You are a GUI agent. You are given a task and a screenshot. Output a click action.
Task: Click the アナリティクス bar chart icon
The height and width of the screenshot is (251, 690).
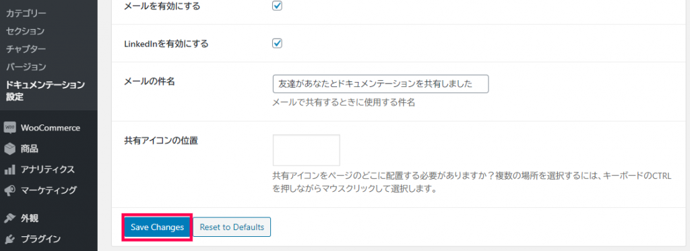pyautogui.click(x=9, y=170)
